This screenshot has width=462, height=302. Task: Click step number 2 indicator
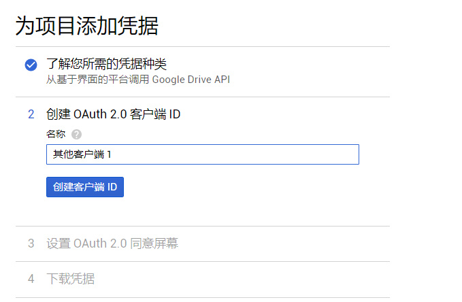(31, 114)
